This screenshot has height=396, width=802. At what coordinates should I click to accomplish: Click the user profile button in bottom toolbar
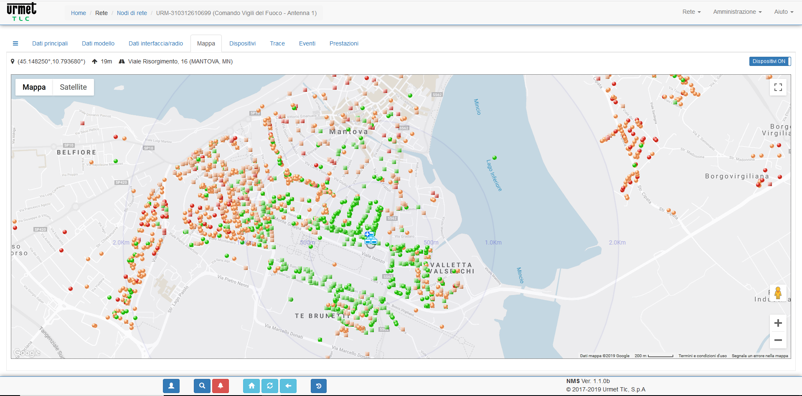click(171, 386)
